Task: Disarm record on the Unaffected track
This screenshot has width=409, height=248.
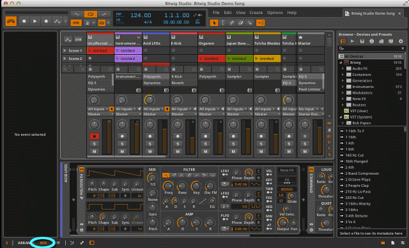Action: click(95, 136)
